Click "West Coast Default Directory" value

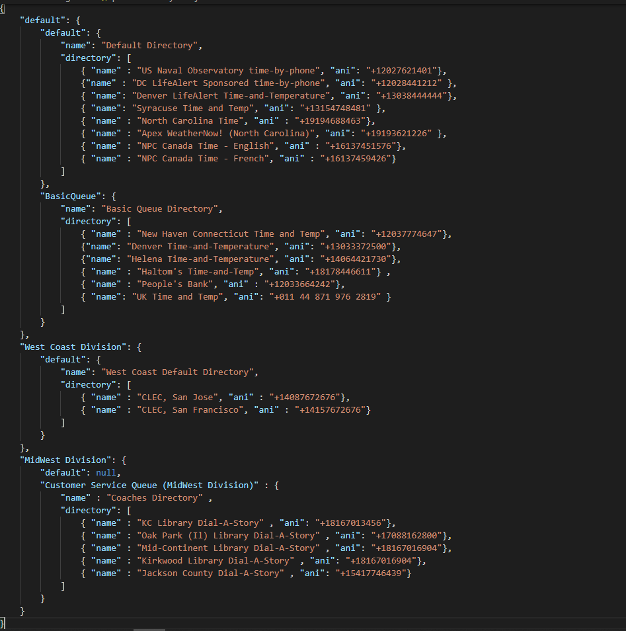[x=177, y=372]
